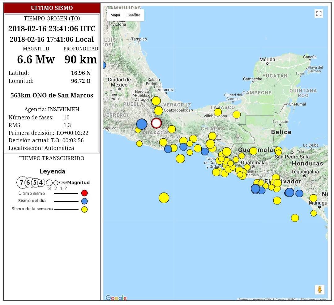Image resolution: width=334 pixels, height=305 pixels.
Task: Click the Tegucigalpa city label
Action: [x=305, y=171]
